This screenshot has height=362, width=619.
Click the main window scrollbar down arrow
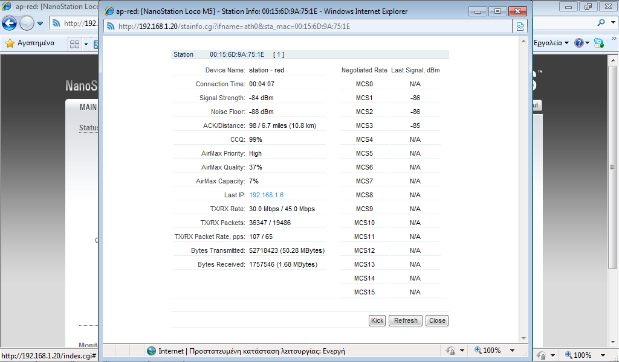[x=613, y=342]
